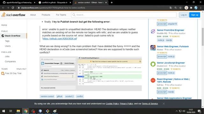The image size is (204, 114).
Task: Click the G2i Inc company logo
Action: coord(153,80)
